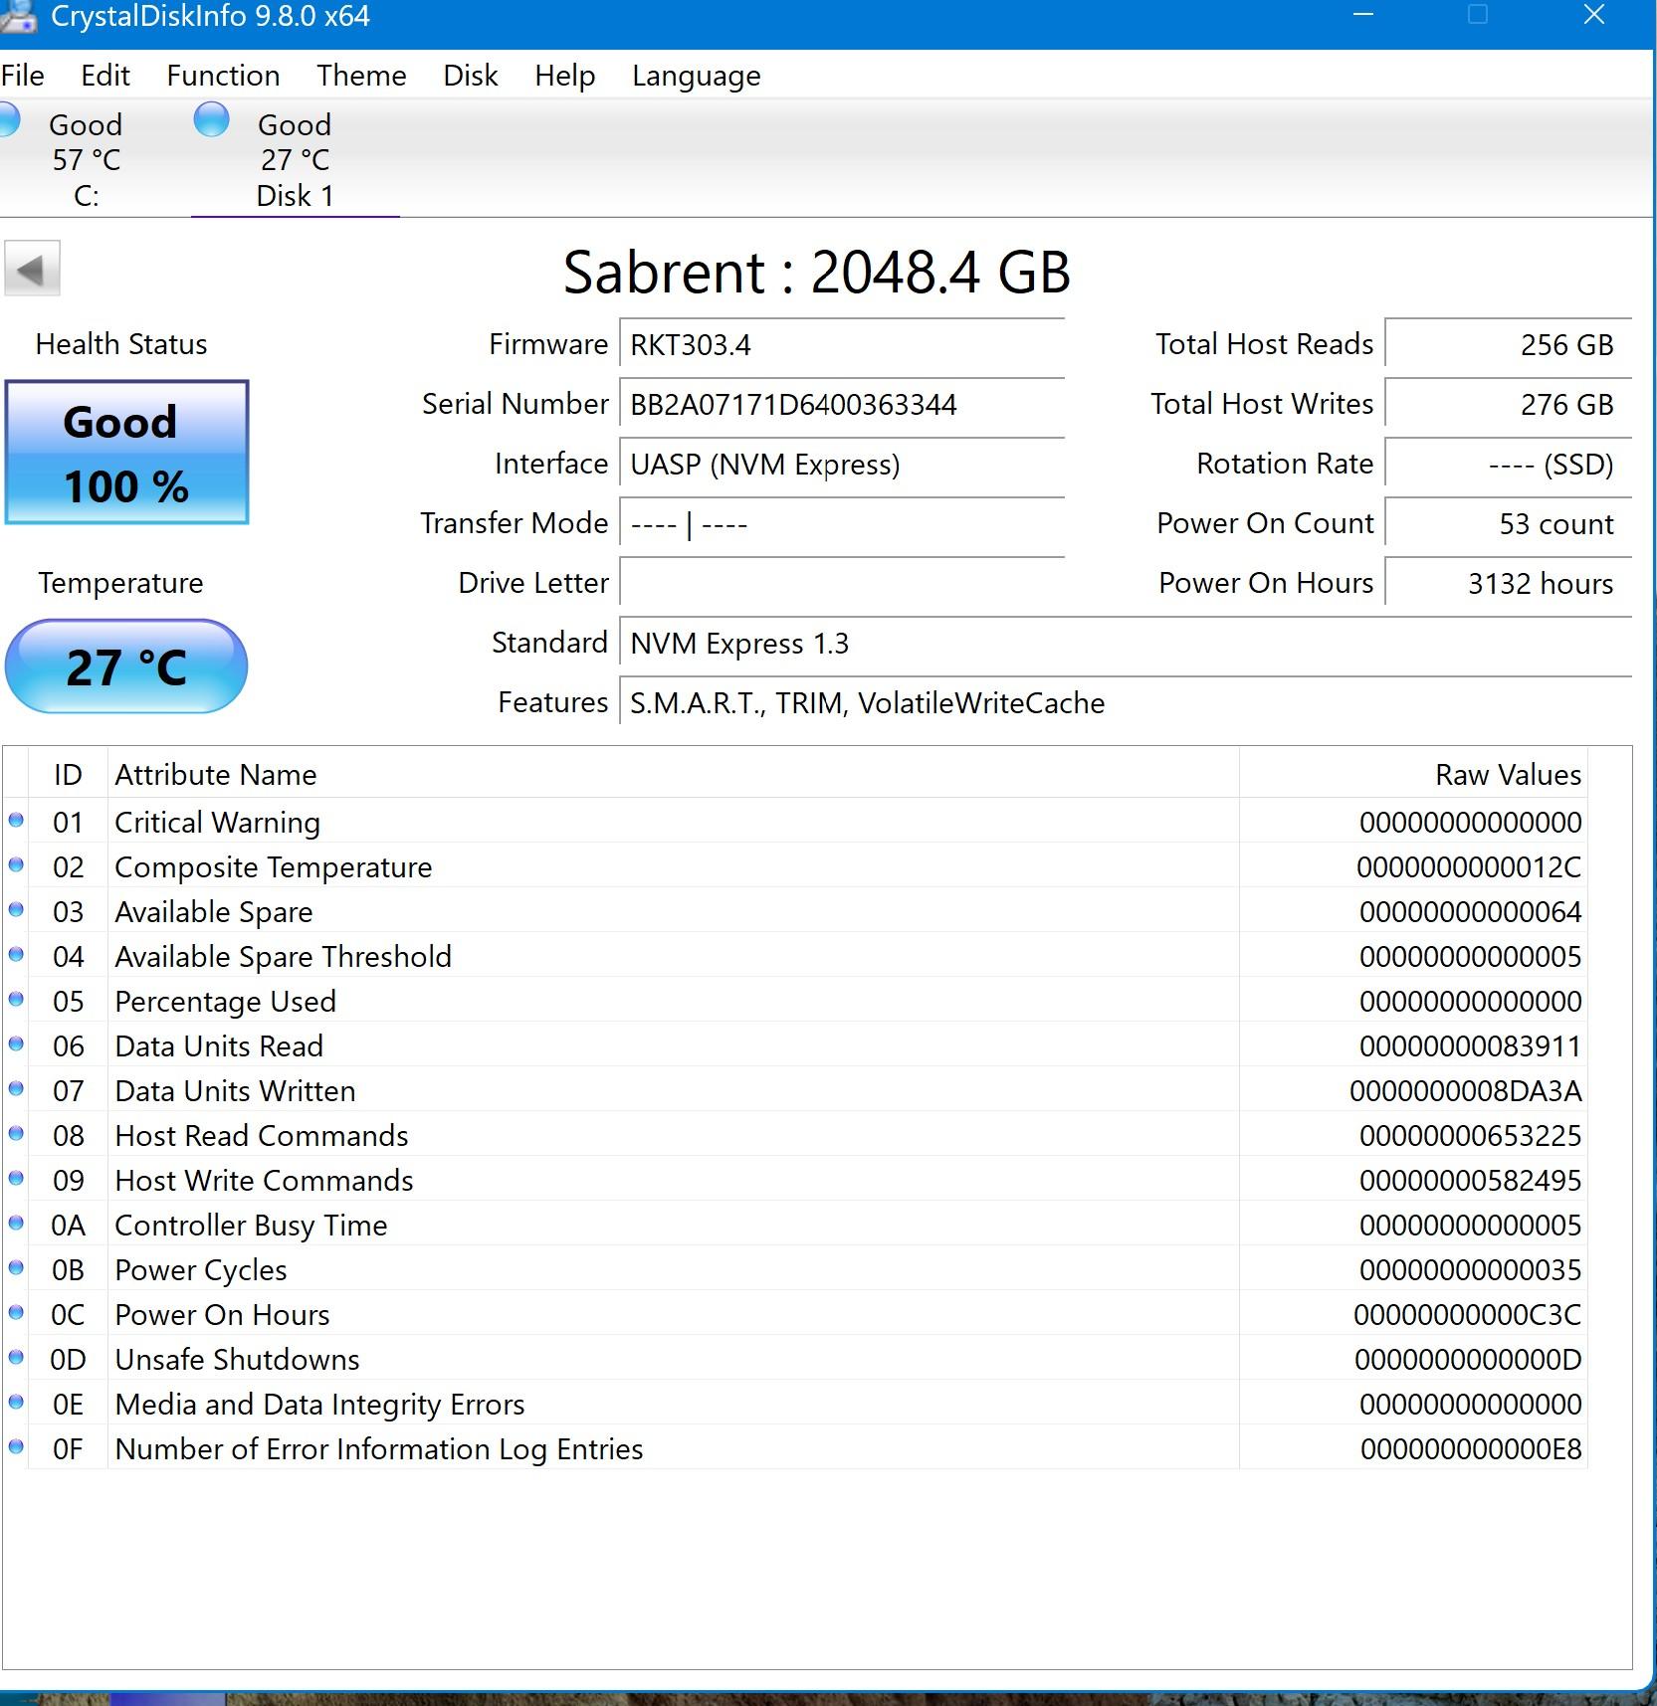Click raw value 0000000000012C

(x=1469, y=867)
